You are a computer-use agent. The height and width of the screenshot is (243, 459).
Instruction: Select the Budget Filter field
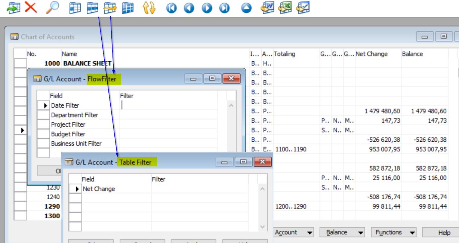coord(85,134)
